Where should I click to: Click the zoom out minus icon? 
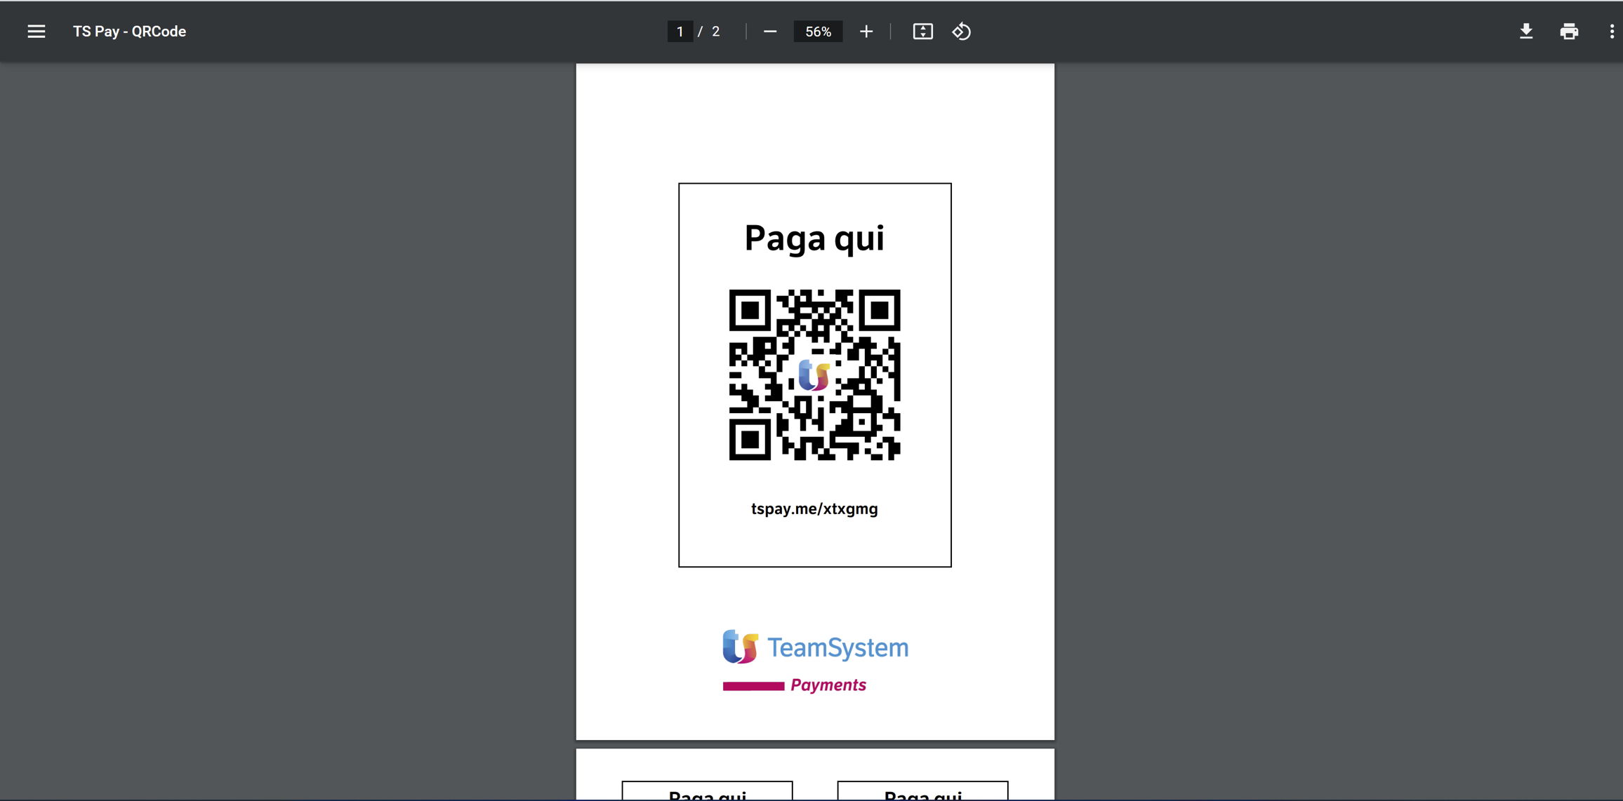(x=770, y=32)
